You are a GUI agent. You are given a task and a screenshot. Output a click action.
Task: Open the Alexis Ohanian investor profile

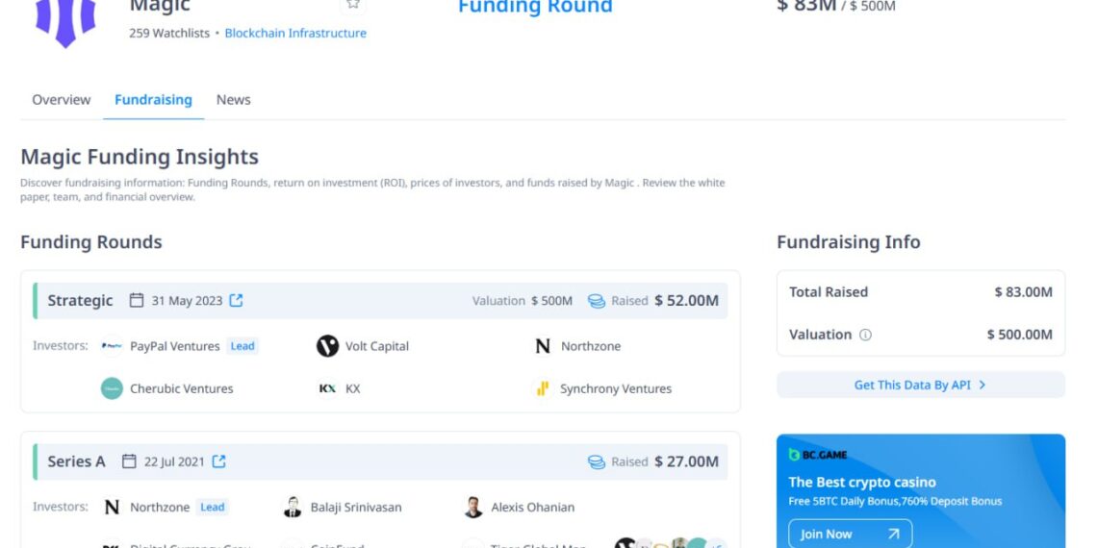[532, 507]
